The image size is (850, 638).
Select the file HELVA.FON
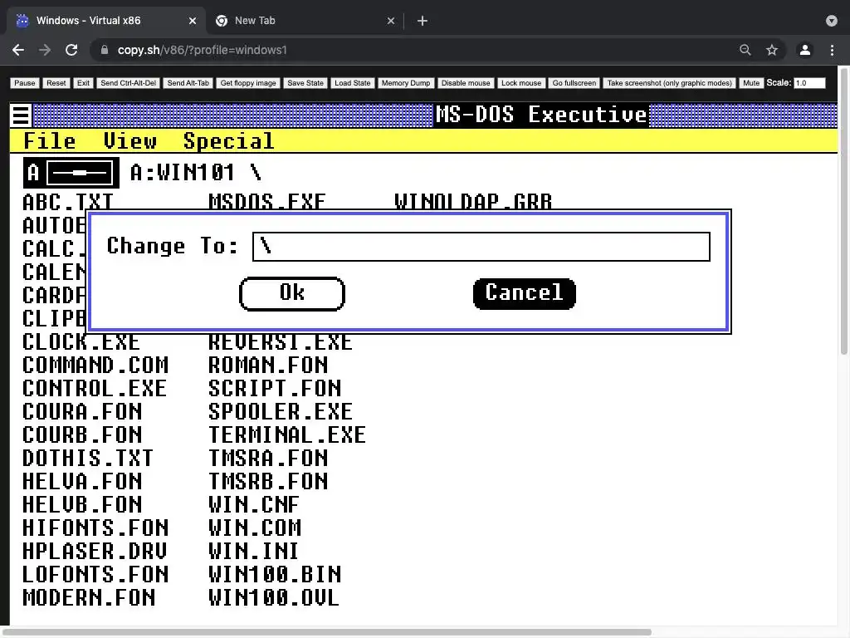pyautogui.click(x=82, y=482)
